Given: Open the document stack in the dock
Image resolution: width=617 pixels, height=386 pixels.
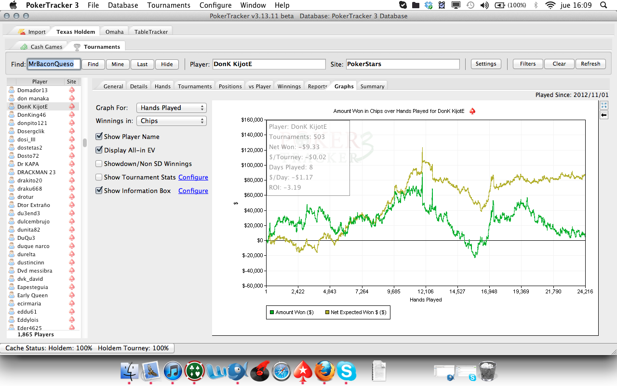Looking at the screenshot, I should [379, 372].
